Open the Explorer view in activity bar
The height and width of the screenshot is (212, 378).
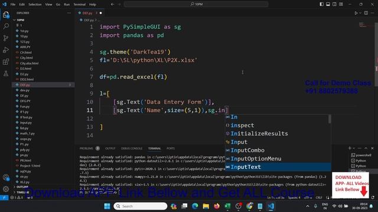click(x=6, y=15)
